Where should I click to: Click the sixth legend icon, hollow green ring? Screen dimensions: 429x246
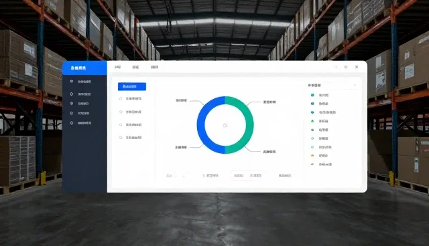pos(312,138)
